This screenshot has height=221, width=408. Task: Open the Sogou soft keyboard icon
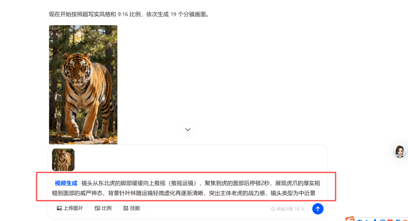tap(383, 220)
